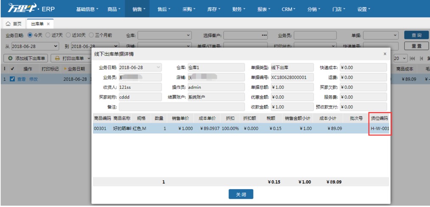Open the 财务 menu

[239, 9]
